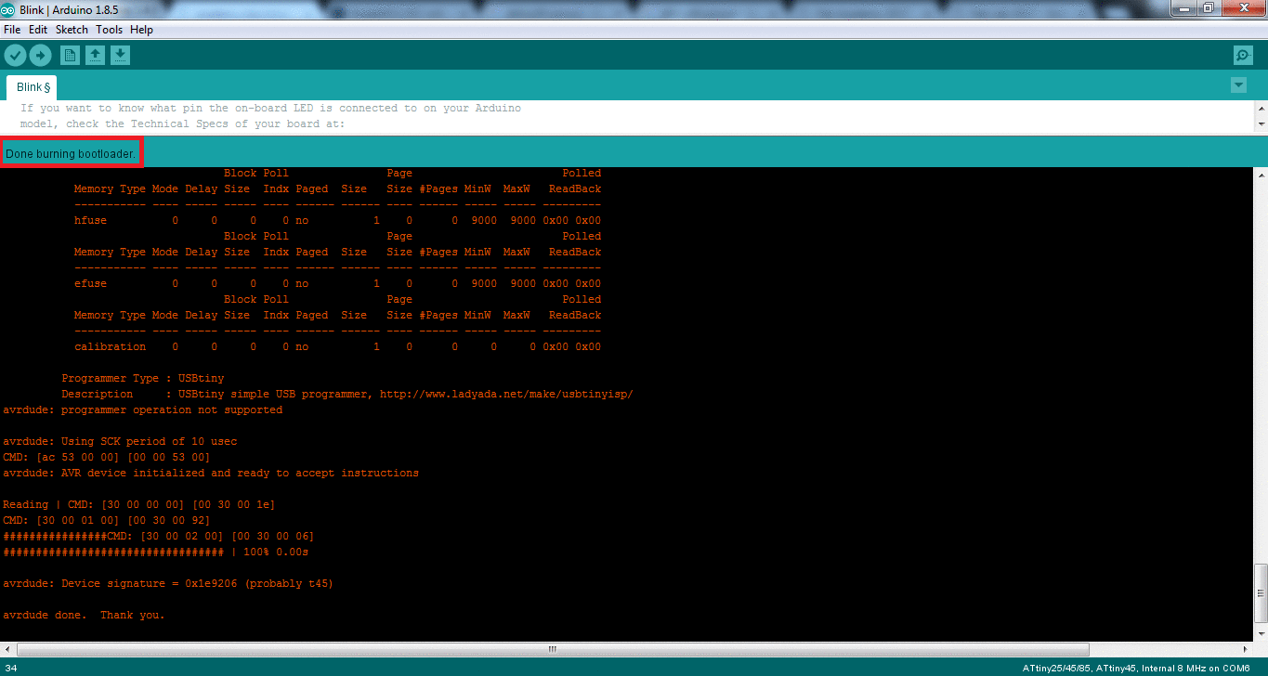Viewport: 1268px width, 676px height.
Task: Click the 'Reading | CMD' line
Action: pos(139,504)
